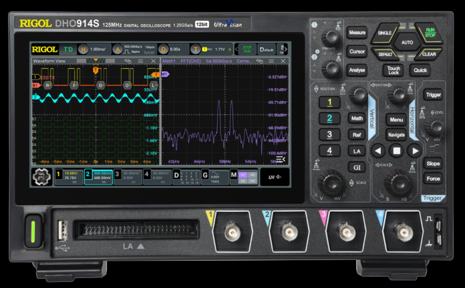Toggle the green power button
Screen dimensions: 465x288
point(33,230)
